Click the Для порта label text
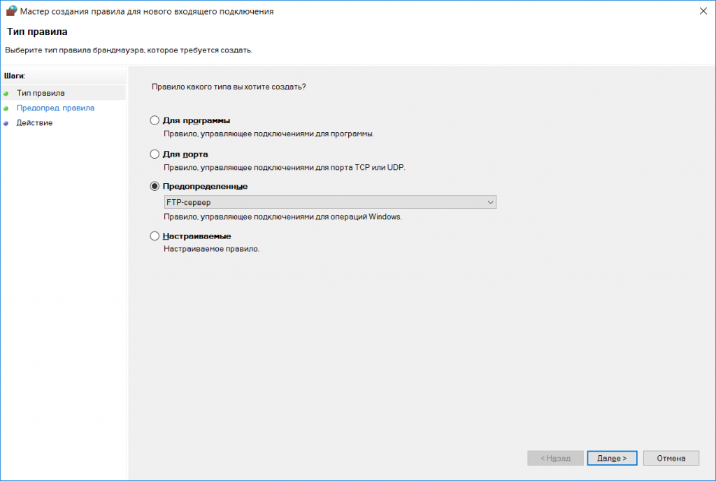The height and width of the screenshot is (481, 716). click(185, 155)
